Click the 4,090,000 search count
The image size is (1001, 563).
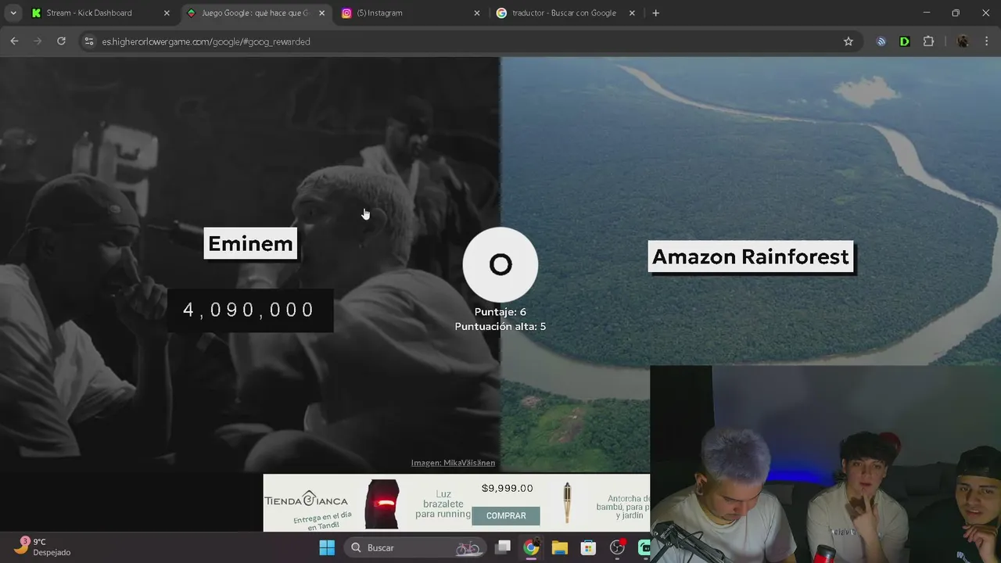[249, 310]
